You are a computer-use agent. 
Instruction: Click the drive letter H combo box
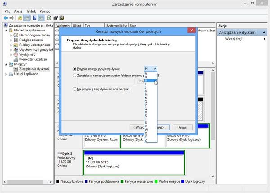pyautogui.click(x=150, y=69)
